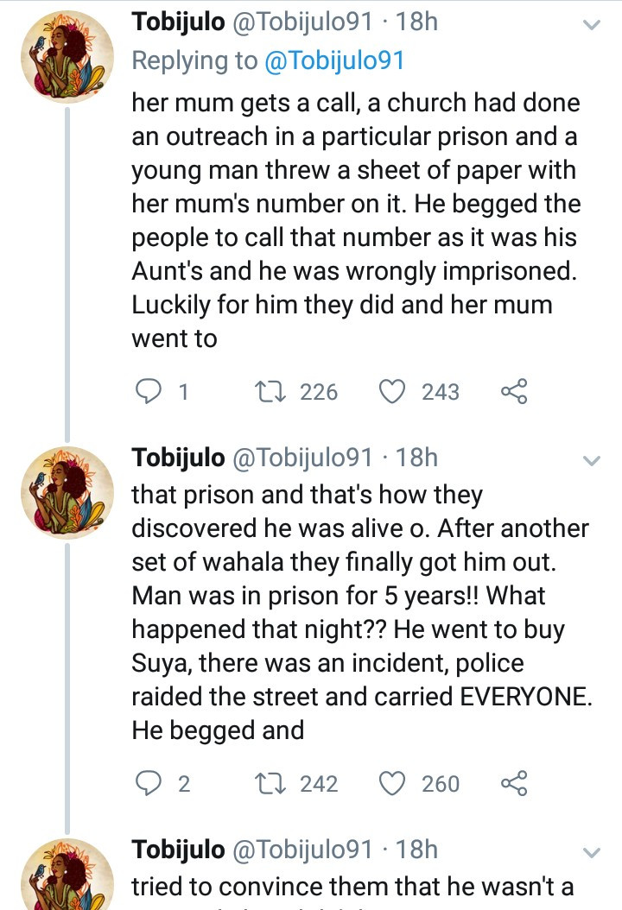
Task: Reply to the tweet with 2 replies
Action: click(151, 783)
